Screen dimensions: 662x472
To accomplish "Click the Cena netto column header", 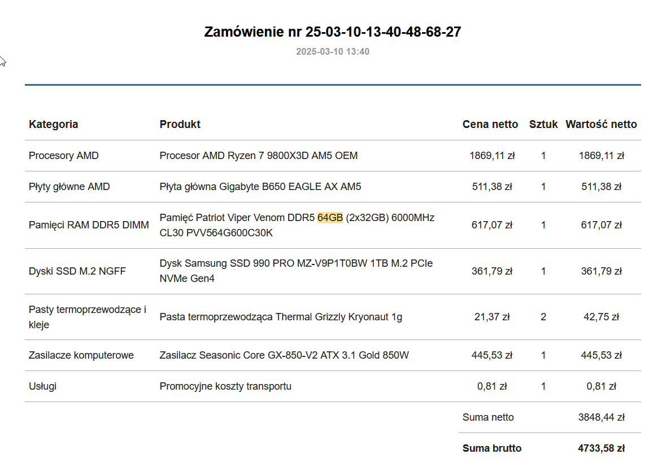I will [490, 124].
